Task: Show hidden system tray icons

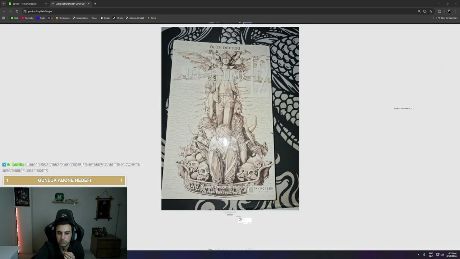Action: point(418,255)
